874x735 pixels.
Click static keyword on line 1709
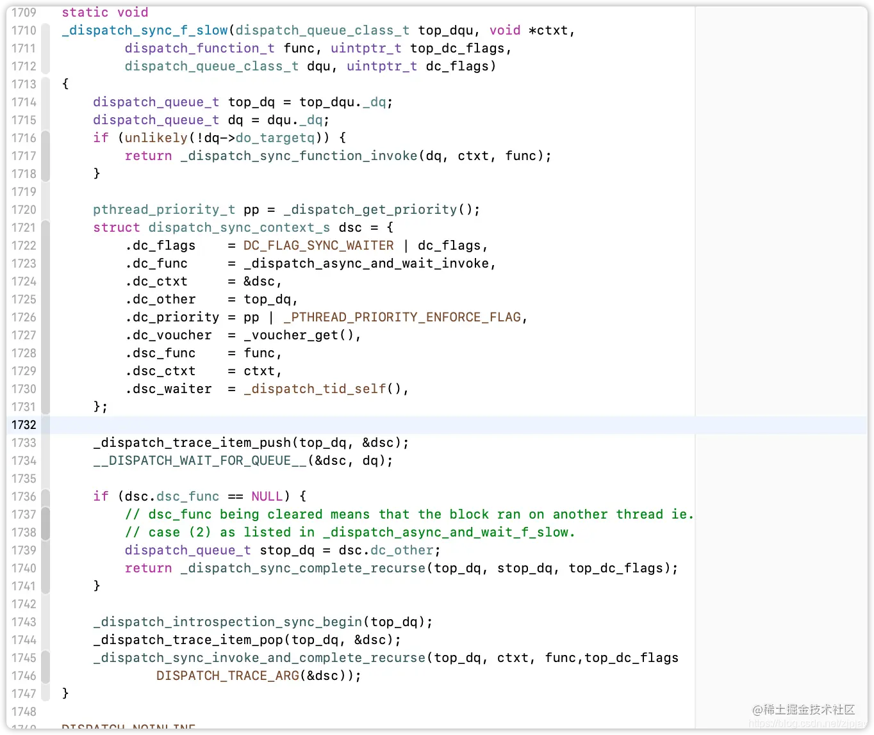85,12
